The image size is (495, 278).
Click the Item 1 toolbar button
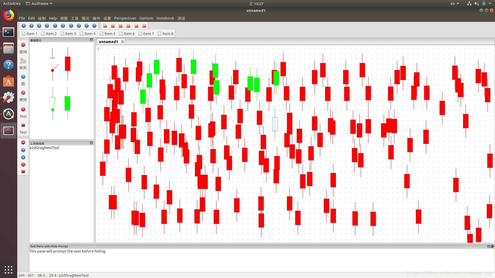point(30,34)
